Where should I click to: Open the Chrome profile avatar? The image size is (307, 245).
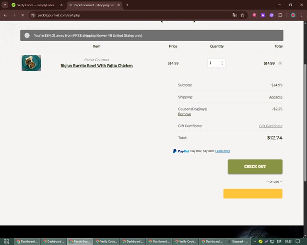293,15
